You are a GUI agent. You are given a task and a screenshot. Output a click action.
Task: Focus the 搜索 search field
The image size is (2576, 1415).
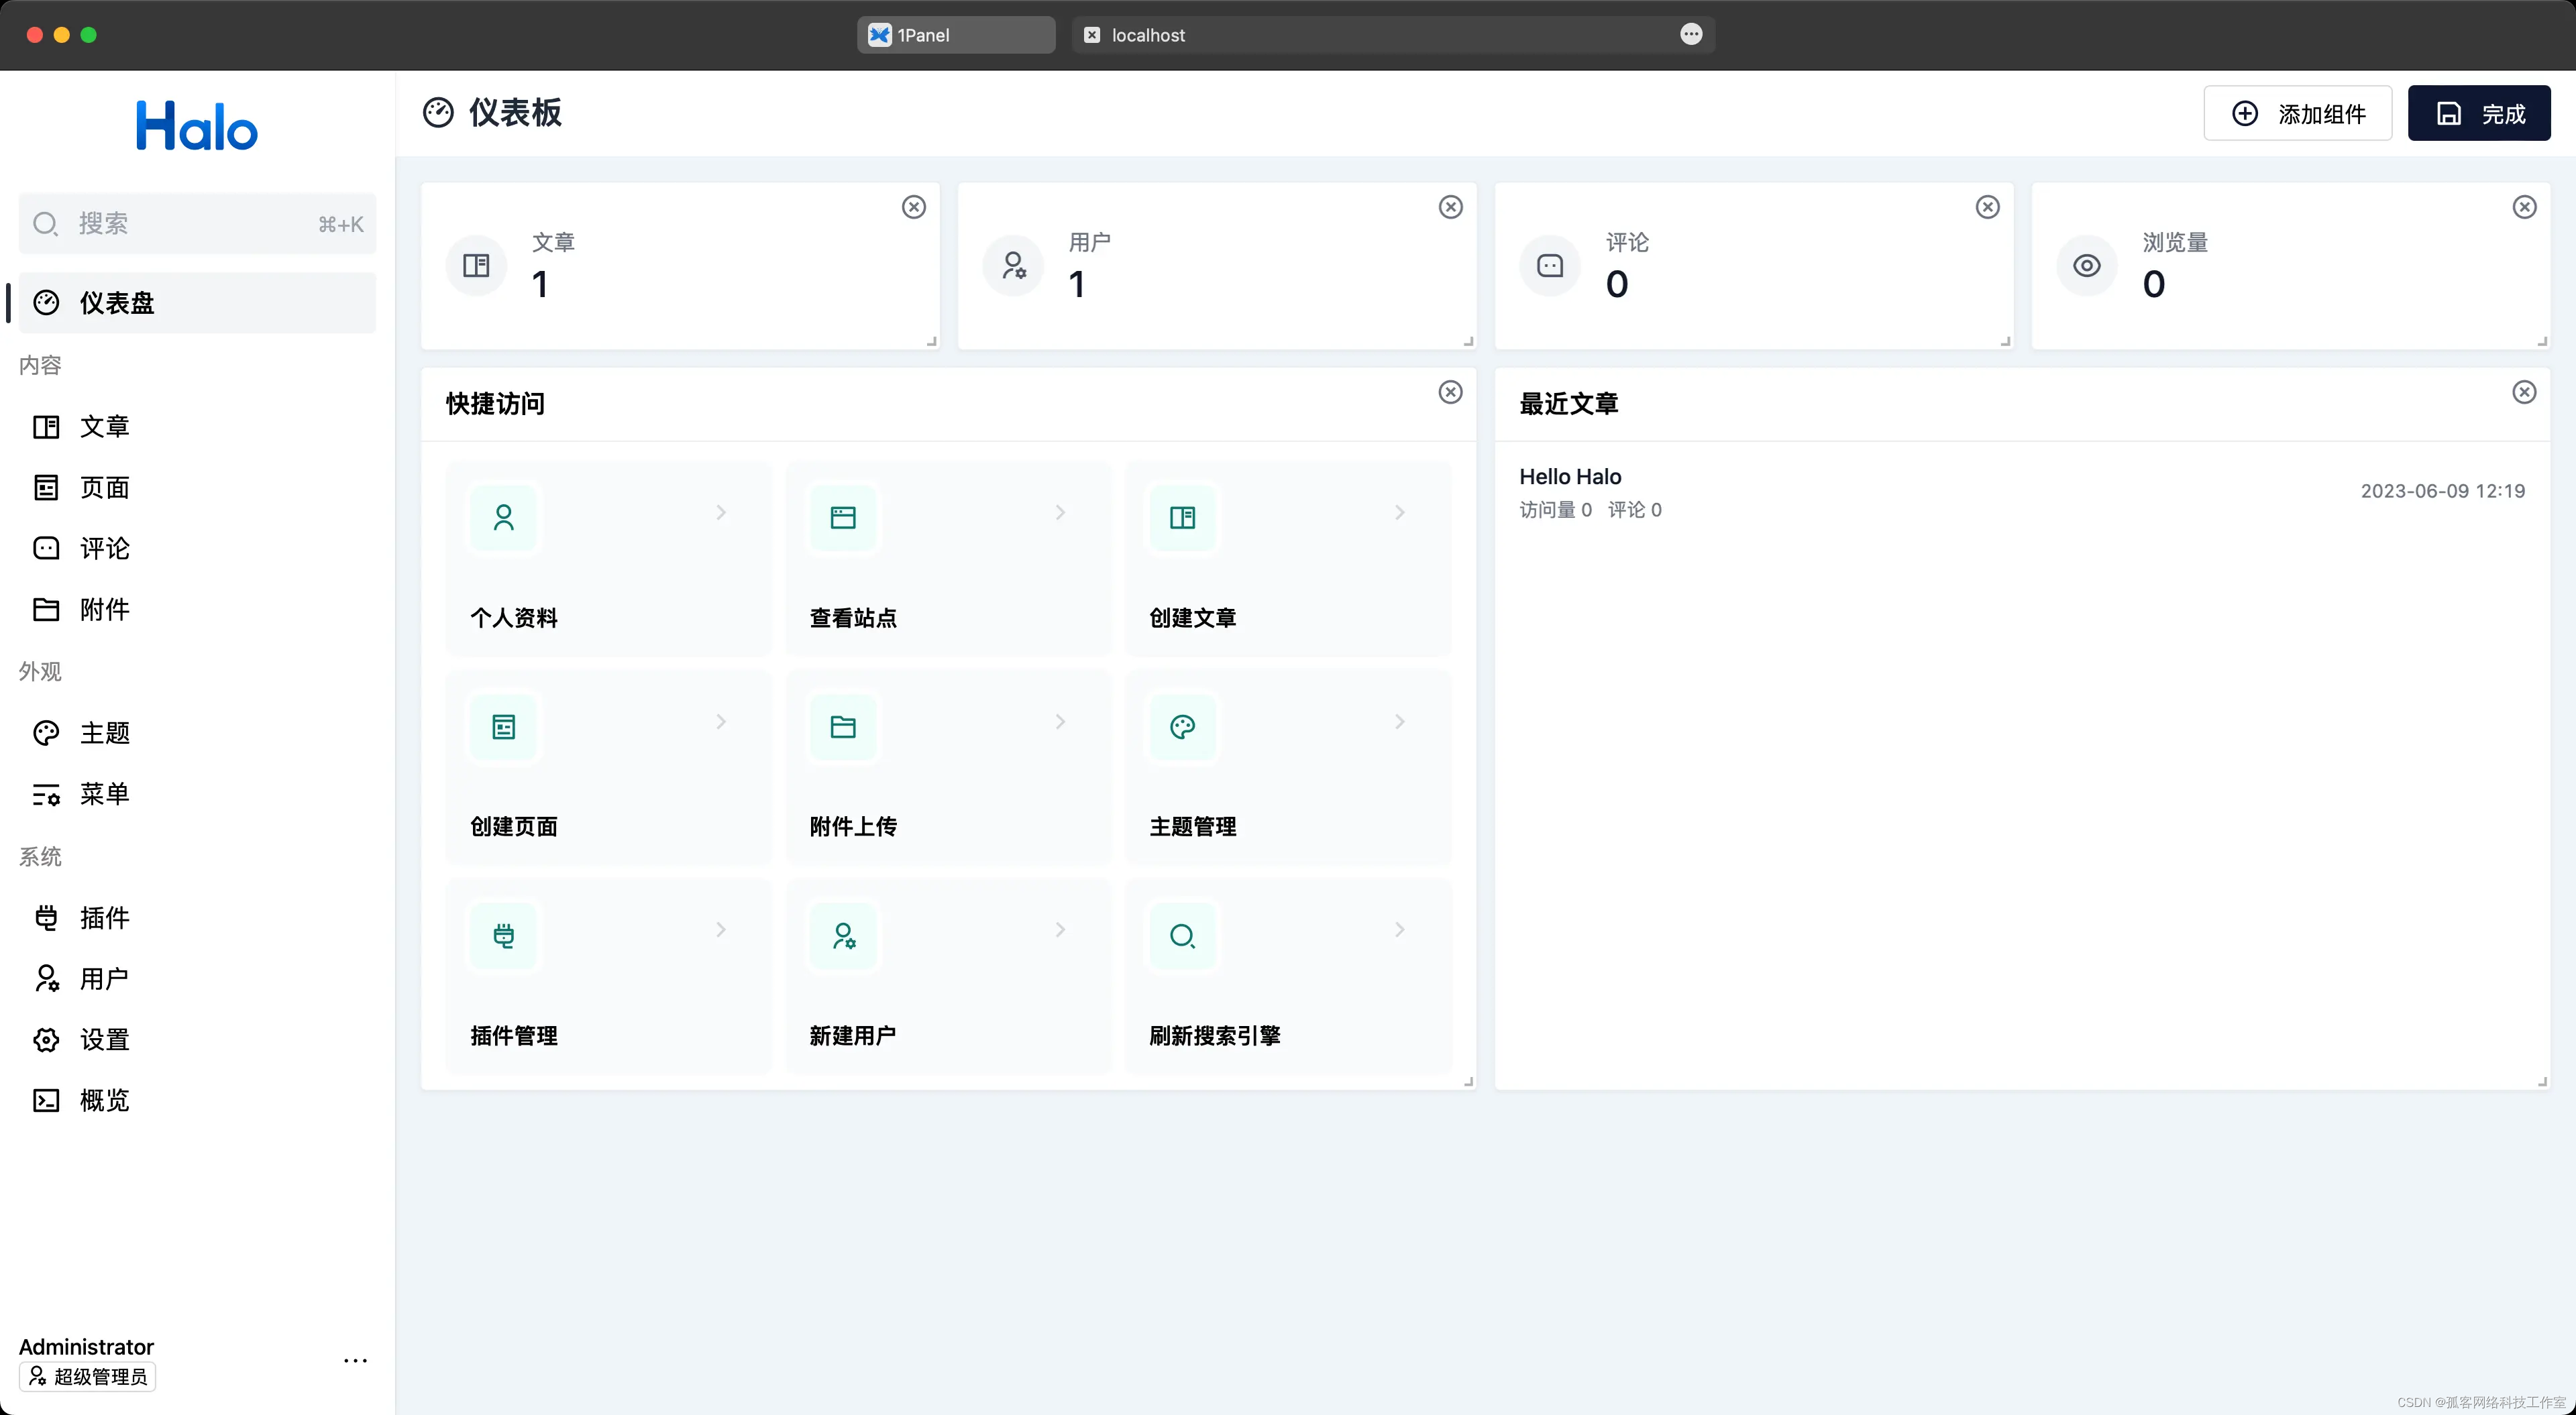[x=197, y=224]
